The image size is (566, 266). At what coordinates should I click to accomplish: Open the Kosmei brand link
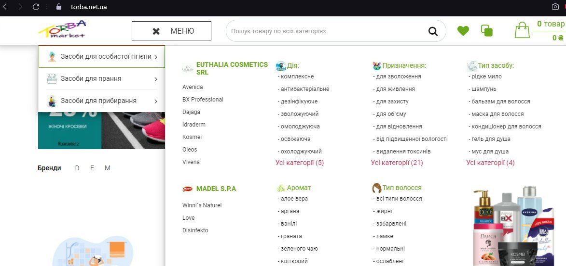pos(192,137)
